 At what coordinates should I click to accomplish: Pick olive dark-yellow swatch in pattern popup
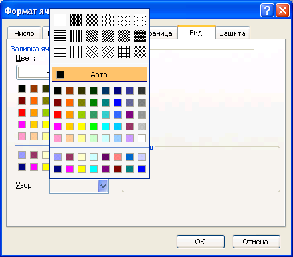(82, 103)
